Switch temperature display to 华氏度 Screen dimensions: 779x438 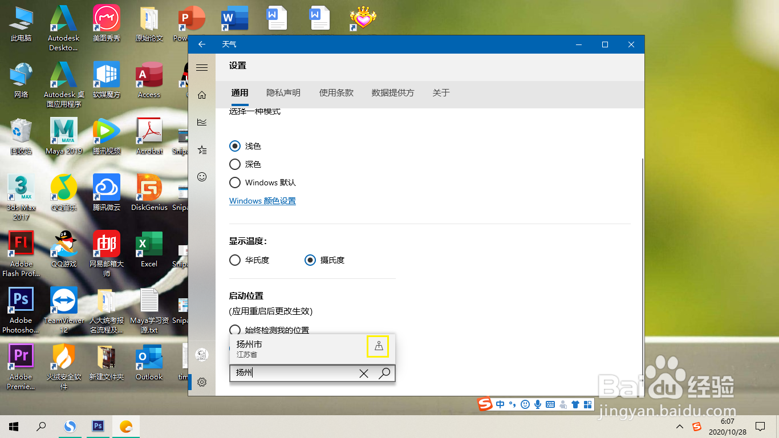click(x=234, y=259)
